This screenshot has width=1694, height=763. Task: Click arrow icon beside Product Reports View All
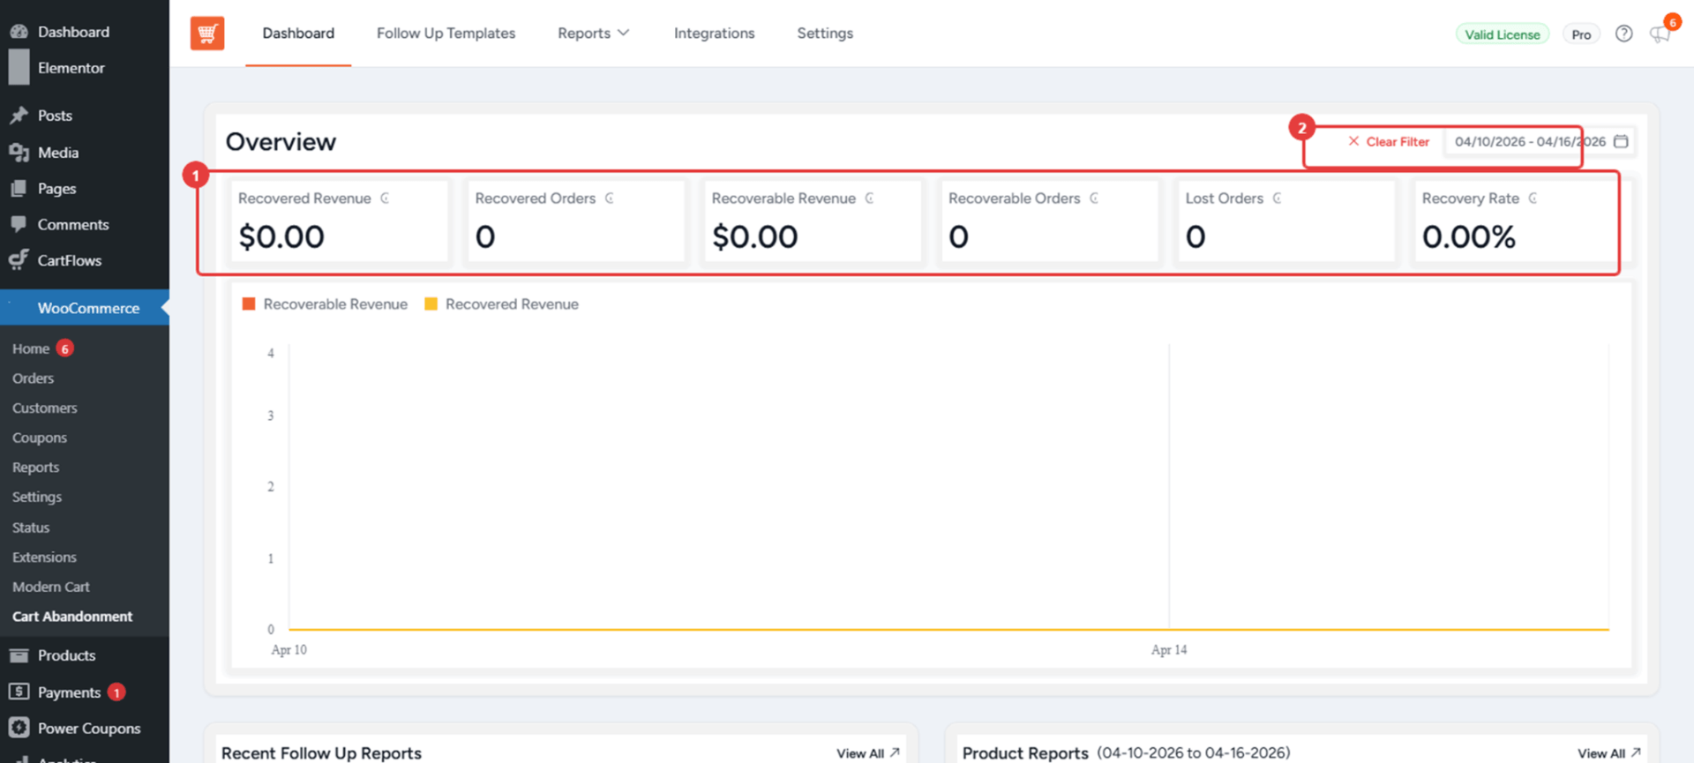1636,752
